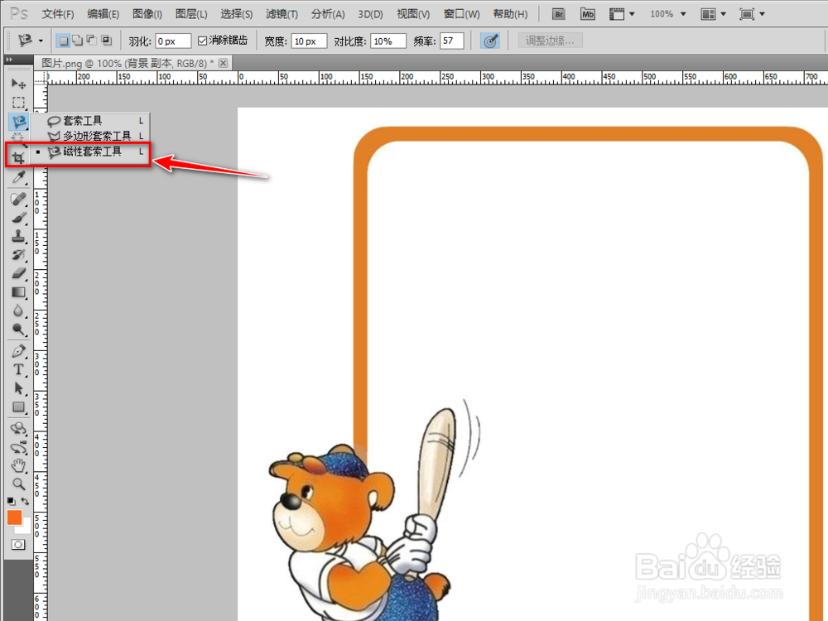
Task: Close the 图片.png document tab
Action: tap(224, 63)
